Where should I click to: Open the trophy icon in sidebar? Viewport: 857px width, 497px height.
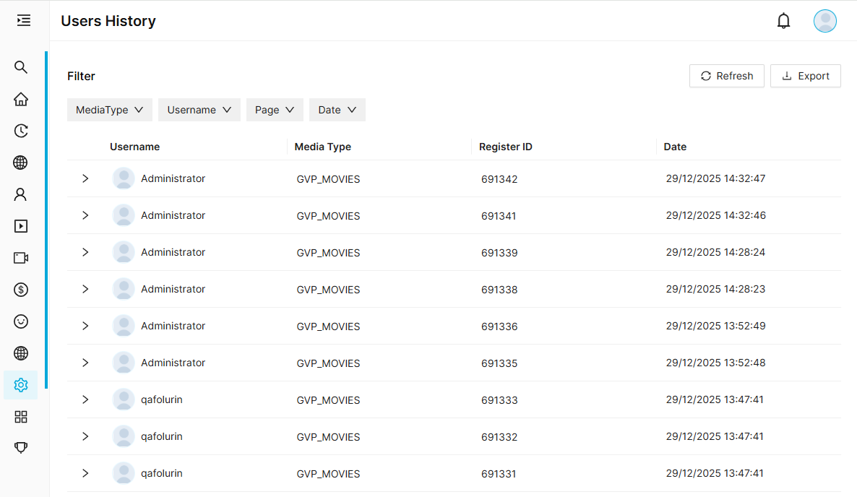click(x=21, y=447)
